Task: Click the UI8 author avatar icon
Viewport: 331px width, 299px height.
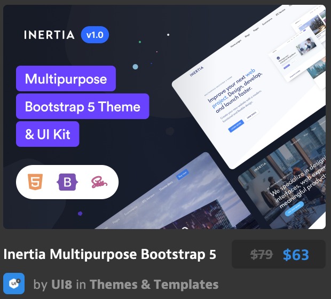Action: click(x=14, y=284)
